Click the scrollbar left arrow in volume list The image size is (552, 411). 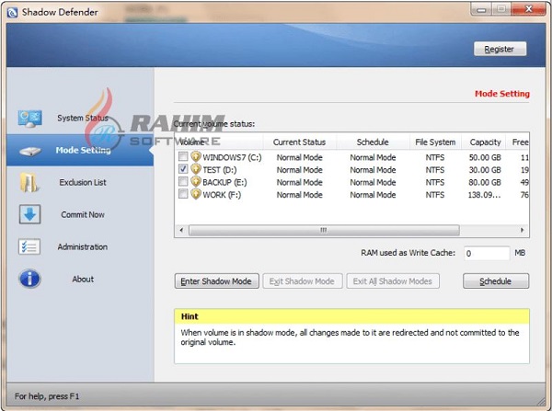click(181, 231)
